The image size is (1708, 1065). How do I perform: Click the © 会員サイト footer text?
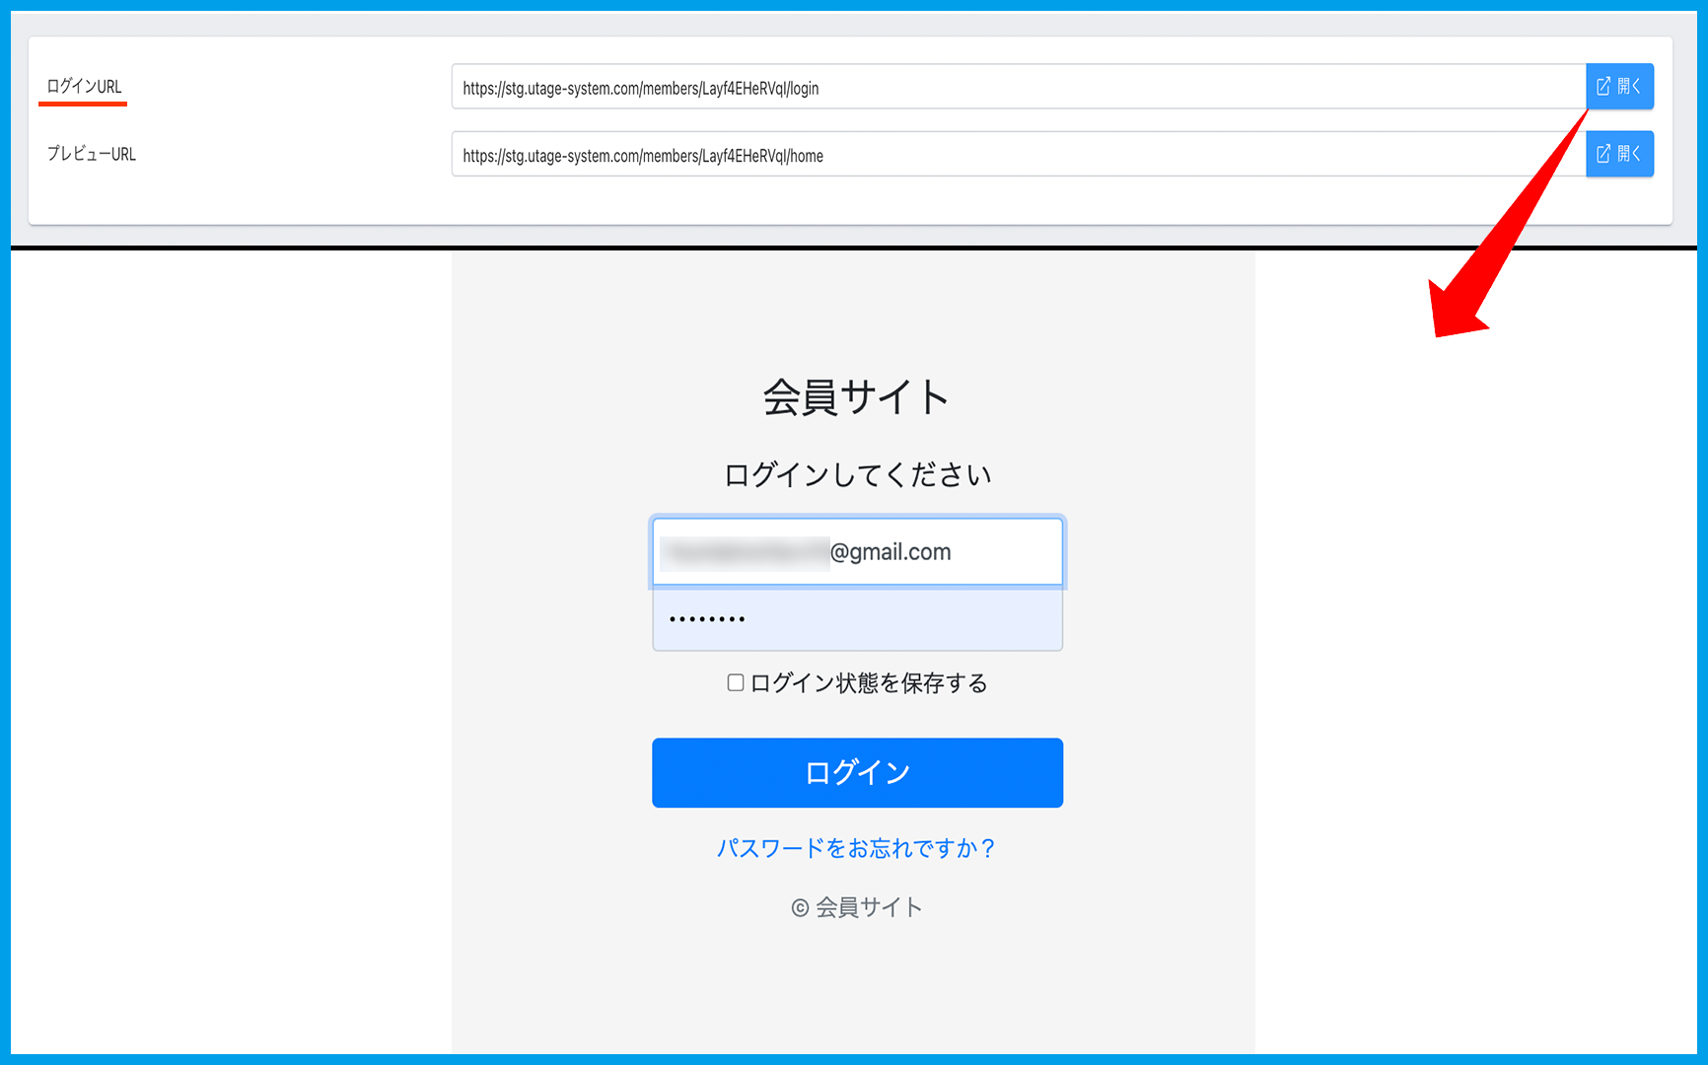pyautogui.click(x=857, y=907)
